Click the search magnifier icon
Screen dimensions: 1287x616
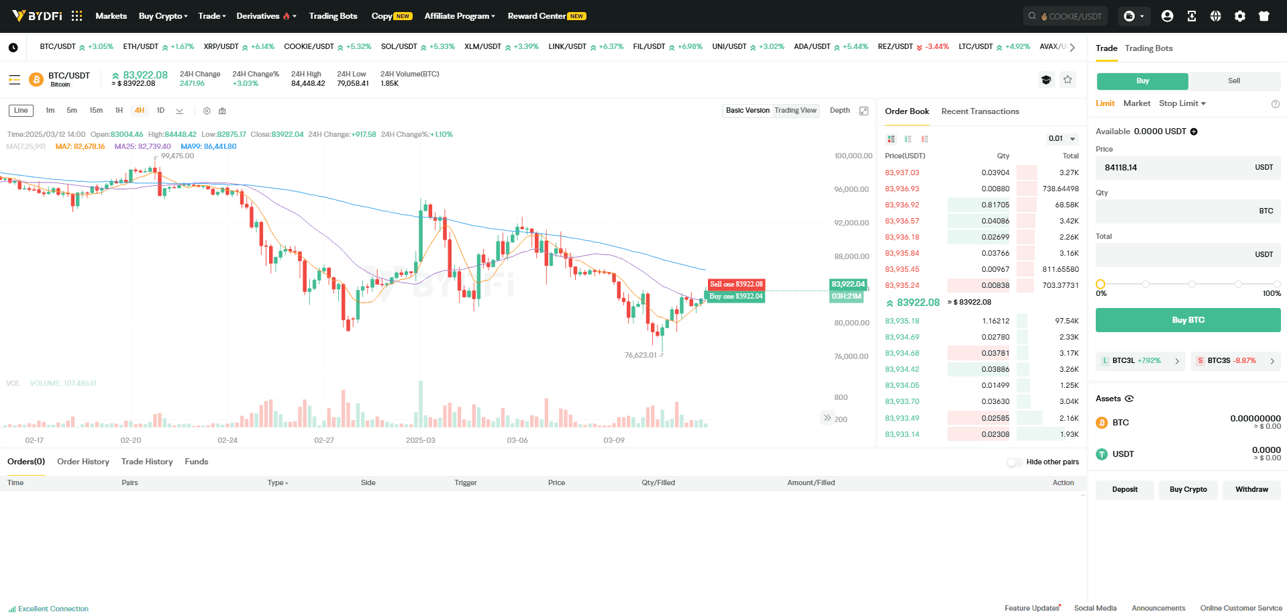point(1033,16)
